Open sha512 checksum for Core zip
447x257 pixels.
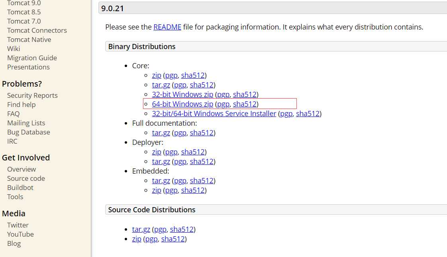point(193,75)
